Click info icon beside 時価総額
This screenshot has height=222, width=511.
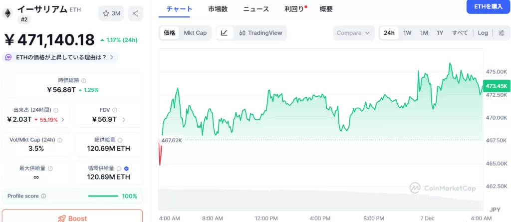[x=84, y=80]
